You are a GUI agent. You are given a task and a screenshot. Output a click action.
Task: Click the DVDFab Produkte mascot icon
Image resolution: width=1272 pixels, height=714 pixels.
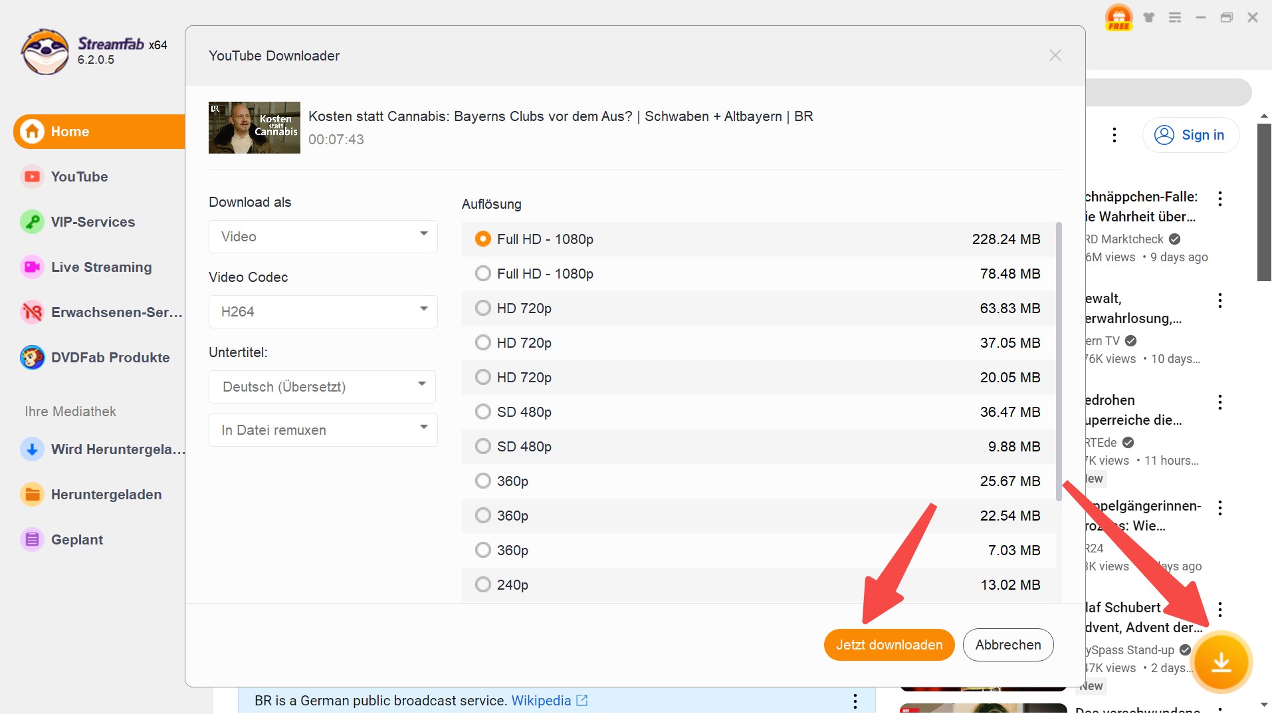pos(32,358)
